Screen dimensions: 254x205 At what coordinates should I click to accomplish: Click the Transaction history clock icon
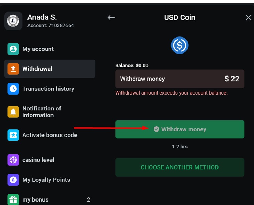(x=13, y=89)
